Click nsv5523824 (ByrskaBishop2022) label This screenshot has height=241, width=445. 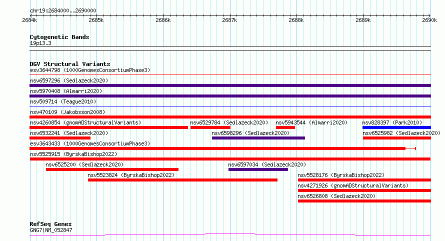tap(131, 175)
